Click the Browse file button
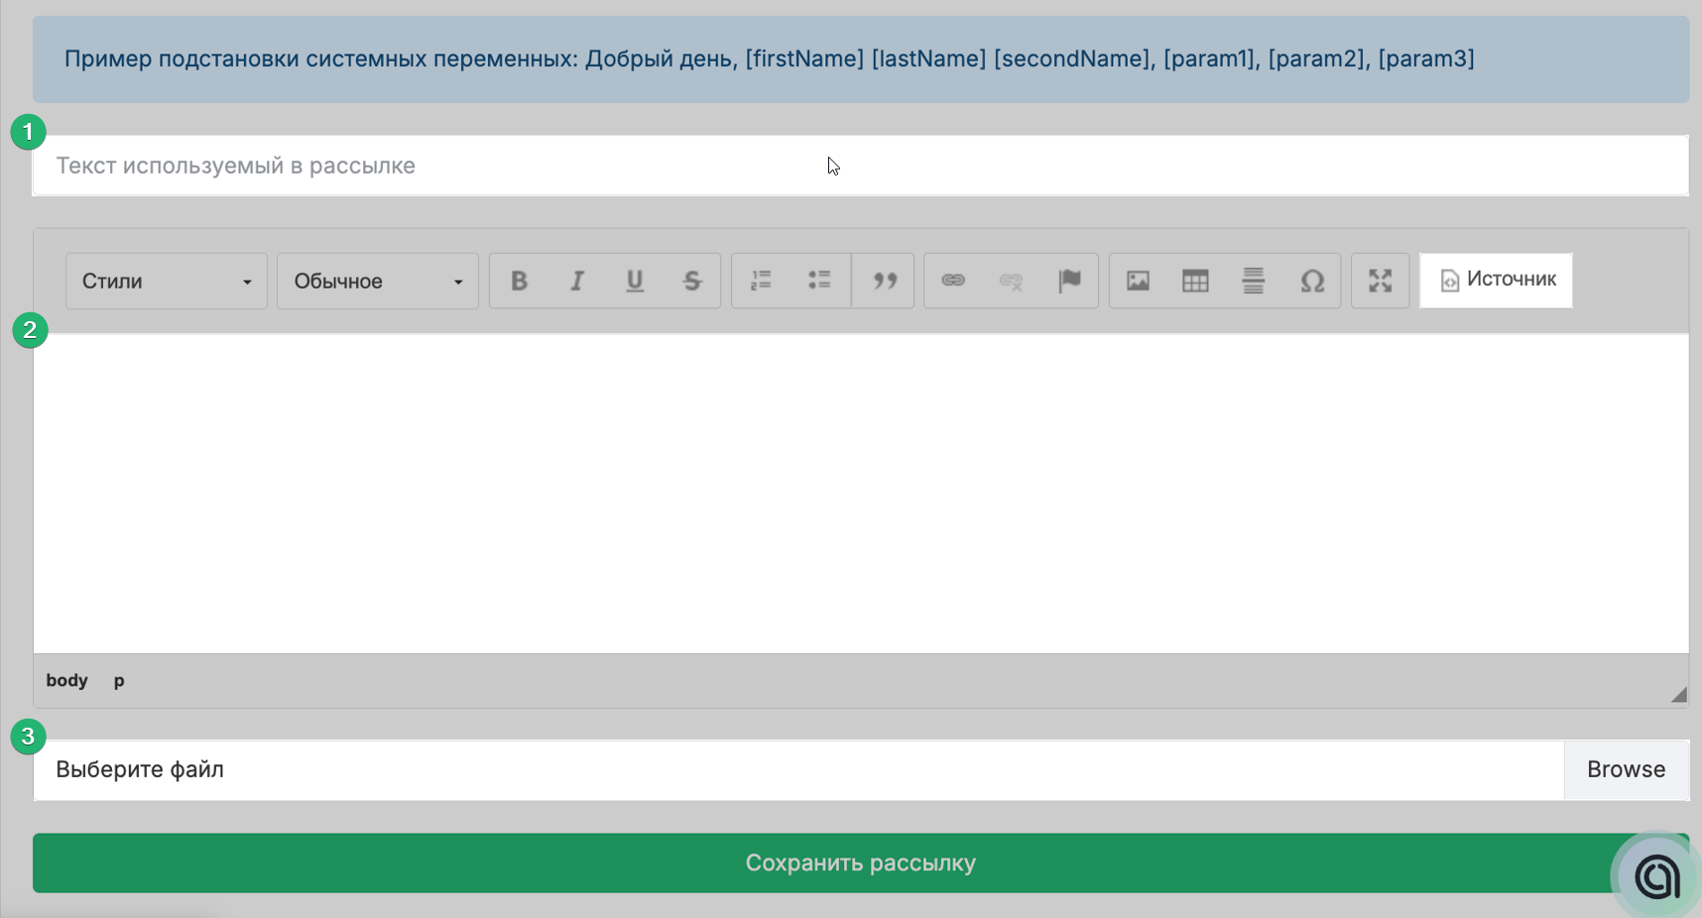The height and width of the screenshot is (918, 1702). coord(1626,770)
